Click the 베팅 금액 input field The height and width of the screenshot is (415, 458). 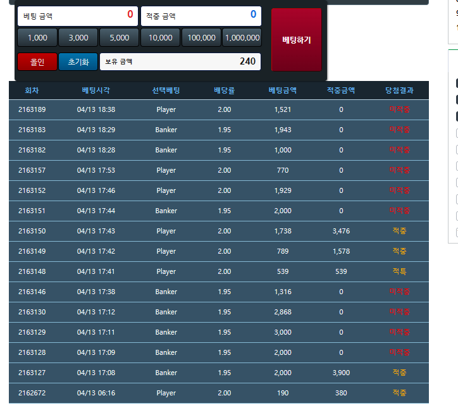pos(78,15)
